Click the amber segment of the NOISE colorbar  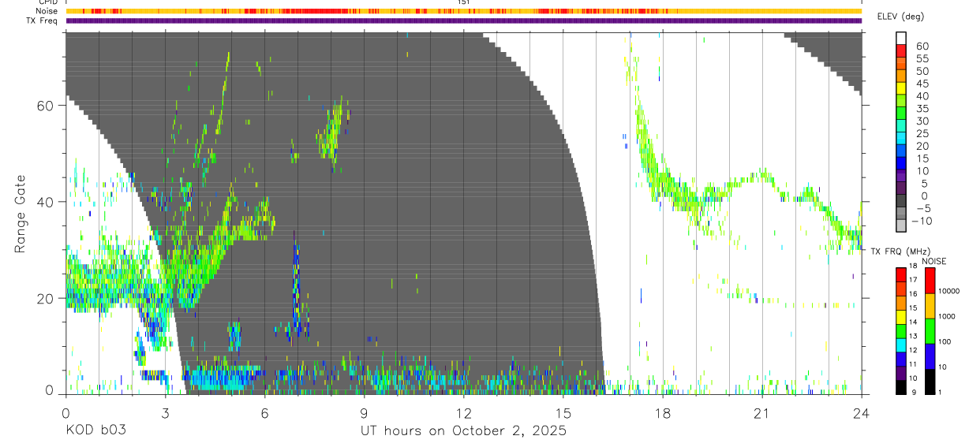930,305
